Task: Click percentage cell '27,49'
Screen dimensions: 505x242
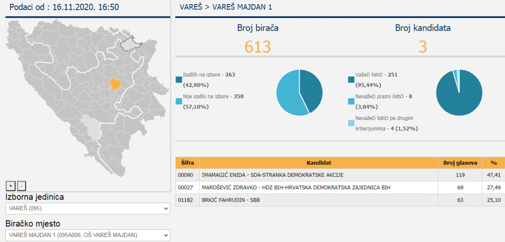Action: click(x=493, y=187)
